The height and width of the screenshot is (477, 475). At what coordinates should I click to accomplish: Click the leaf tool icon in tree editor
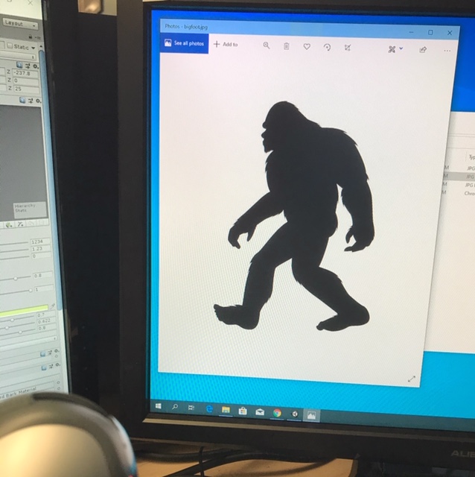coord(9,225)
